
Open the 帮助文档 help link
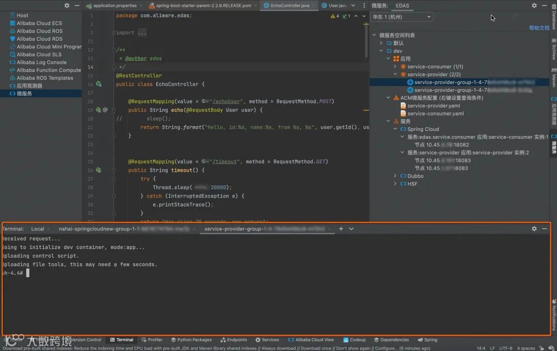click(539, 28)
